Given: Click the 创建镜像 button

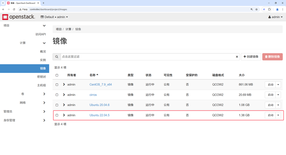Looking at the screenshot, I should (251, 57).
